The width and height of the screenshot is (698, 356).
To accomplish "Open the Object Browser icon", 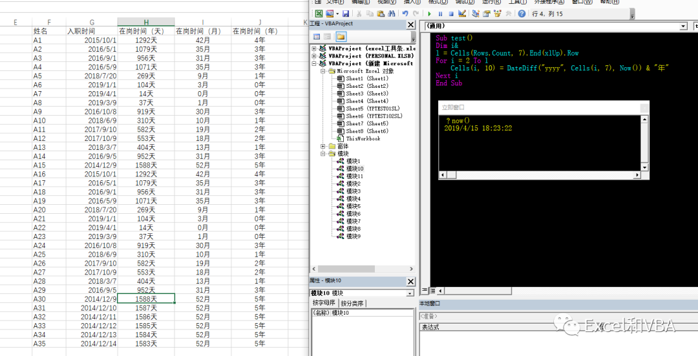I will coord(497,14).
